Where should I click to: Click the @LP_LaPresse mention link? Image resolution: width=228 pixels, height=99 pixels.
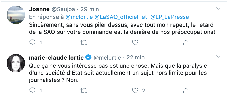(169, 17)
